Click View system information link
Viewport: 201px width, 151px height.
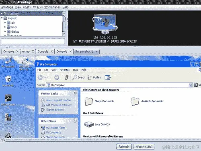pos(58,100)
